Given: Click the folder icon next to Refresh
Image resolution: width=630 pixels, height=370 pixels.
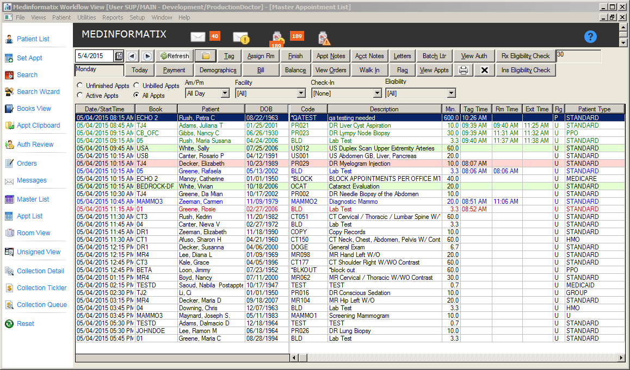Looking at the screenshot, I should coord(206,56).
